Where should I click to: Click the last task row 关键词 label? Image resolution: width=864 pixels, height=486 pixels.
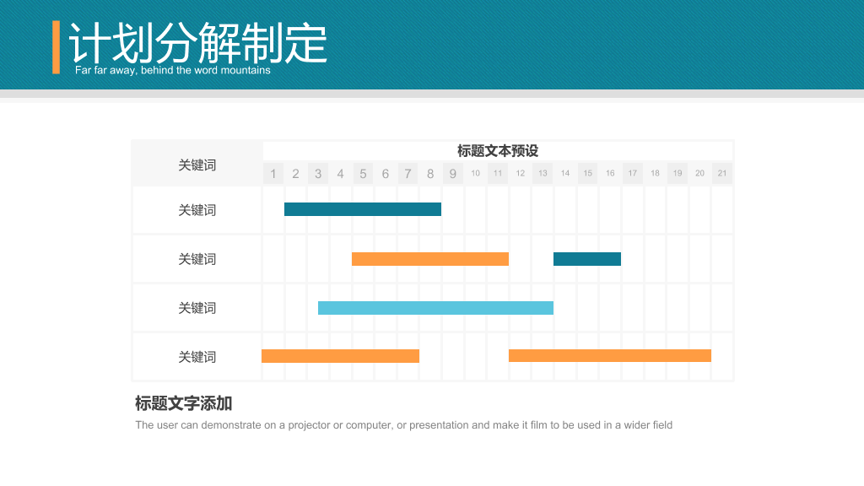coord(197,357)
